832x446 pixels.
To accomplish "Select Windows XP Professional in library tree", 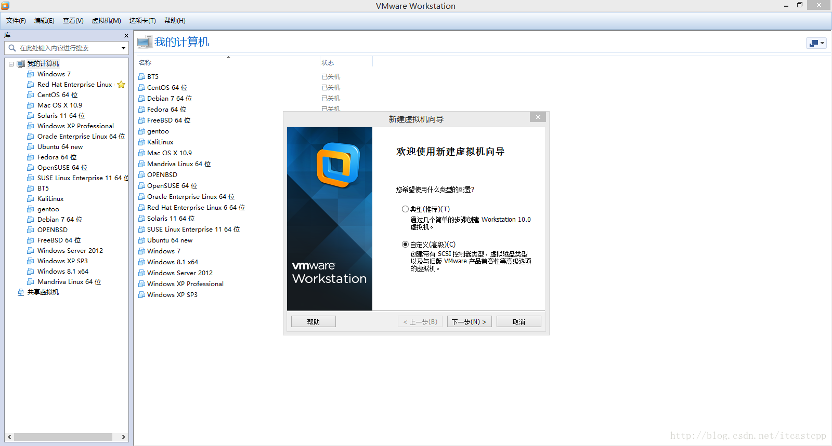I will point(75,126).
